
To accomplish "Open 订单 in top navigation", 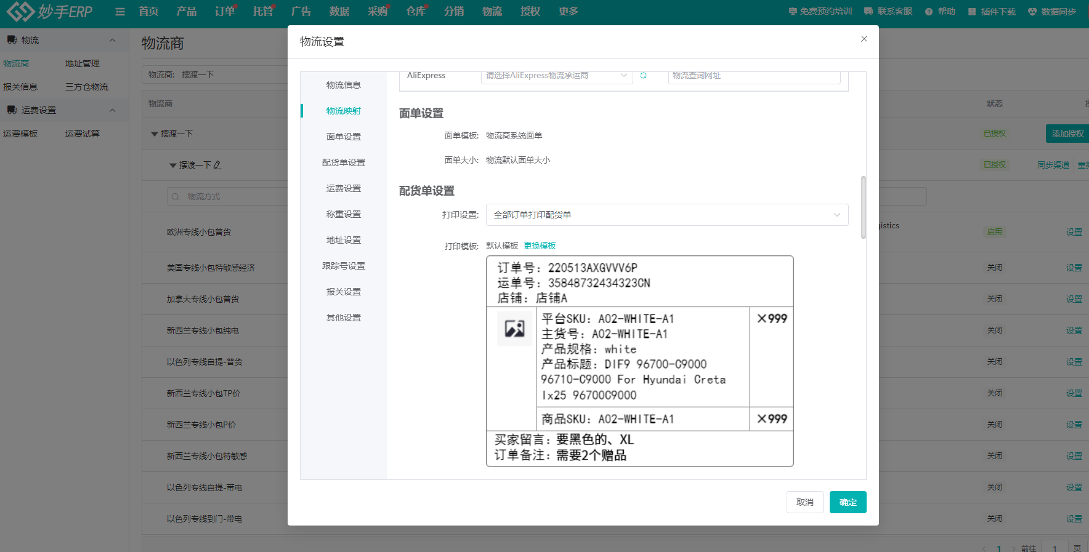I will click(x=224, y=12).
